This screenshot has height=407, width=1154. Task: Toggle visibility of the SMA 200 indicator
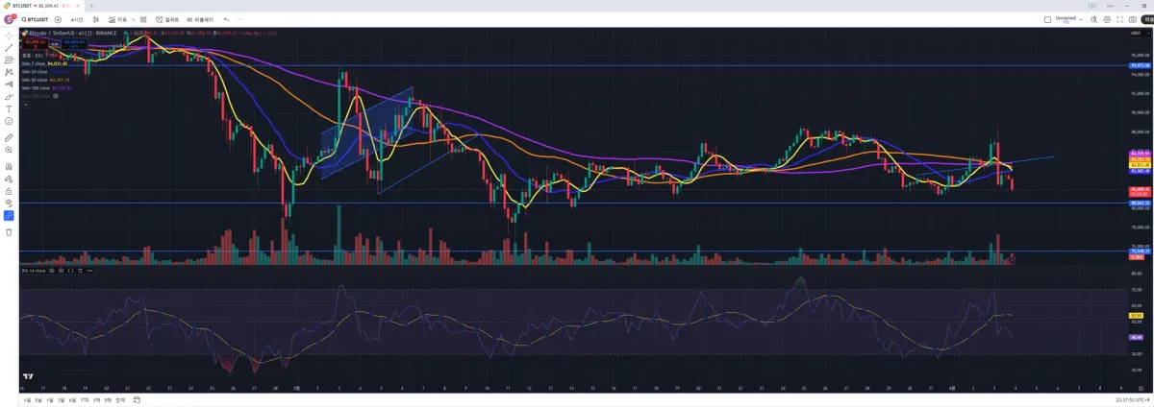56,96
